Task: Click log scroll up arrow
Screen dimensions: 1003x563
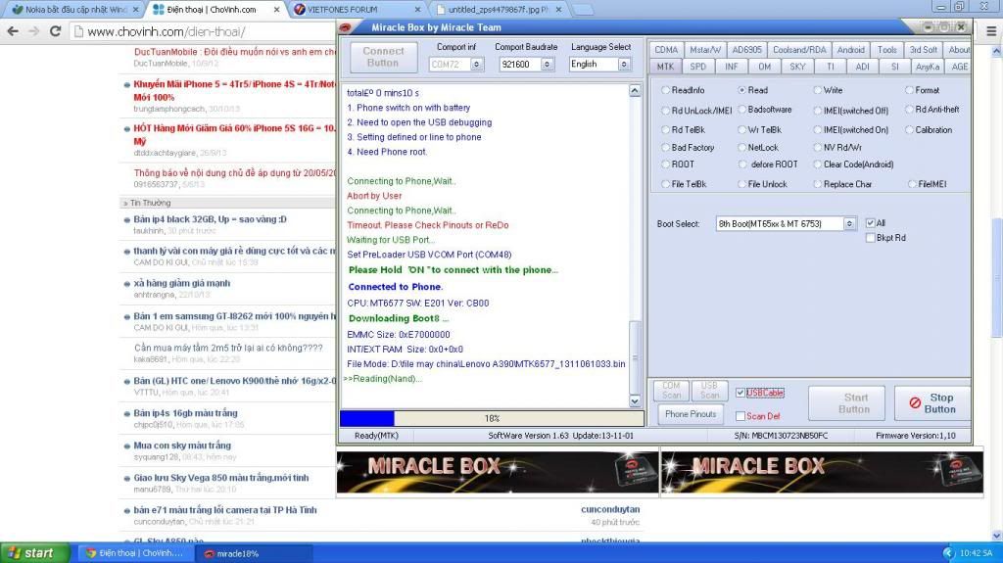Action: [x=635, y=91]
